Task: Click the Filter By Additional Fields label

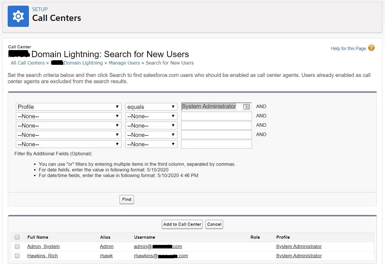Action: [x=53, y=154]
